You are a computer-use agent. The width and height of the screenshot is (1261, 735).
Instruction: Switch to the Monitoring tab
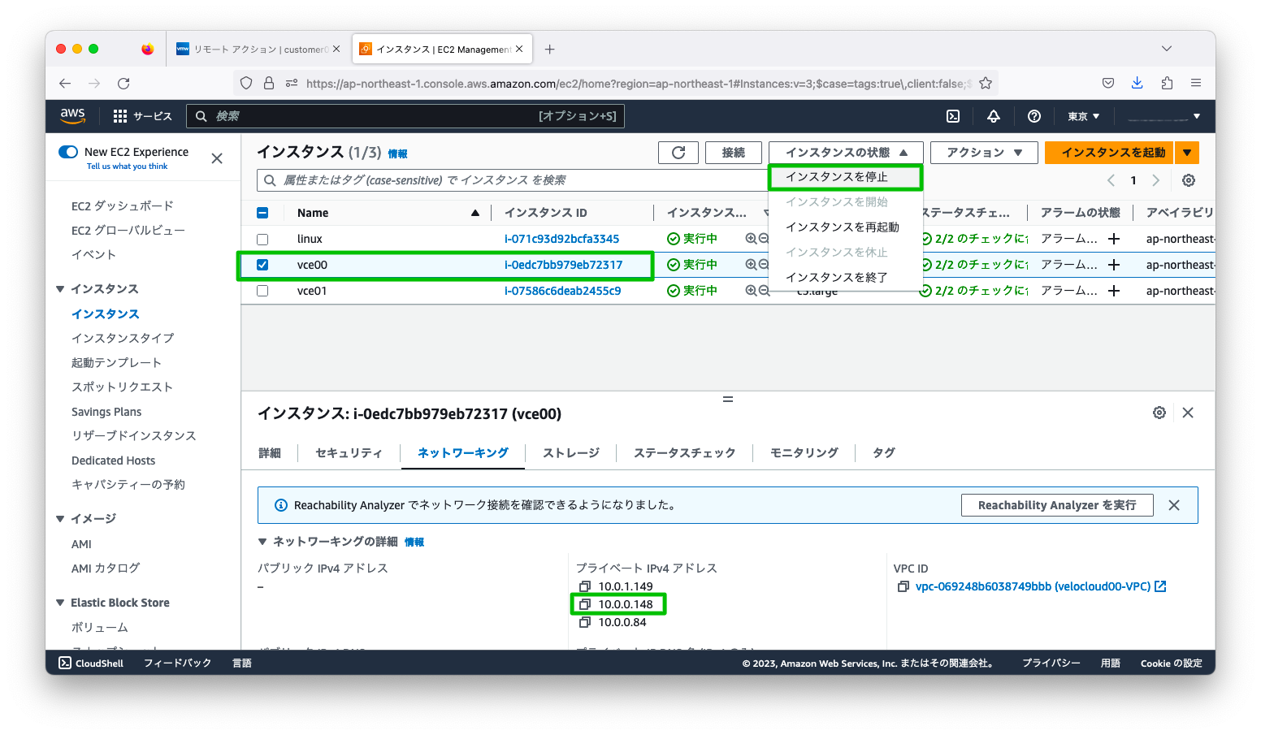click(804, 453)
